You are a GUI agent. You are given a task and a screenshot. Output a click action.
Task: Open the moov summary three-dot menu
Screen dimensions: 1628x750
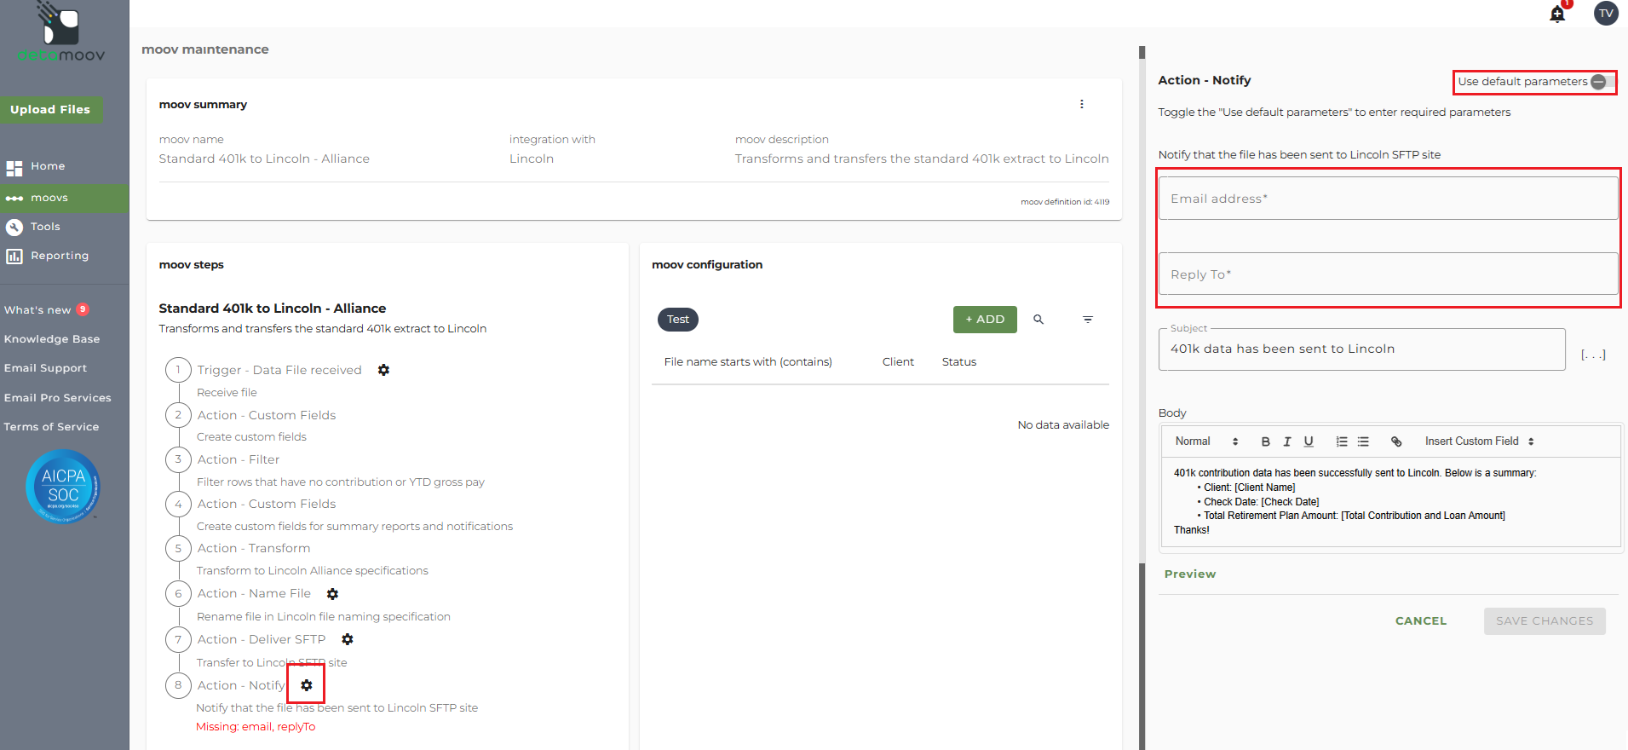[1082, 104]
